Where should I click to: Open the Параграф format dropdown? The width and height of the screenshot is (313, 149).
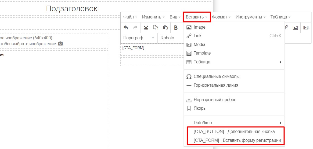[139, 38]
